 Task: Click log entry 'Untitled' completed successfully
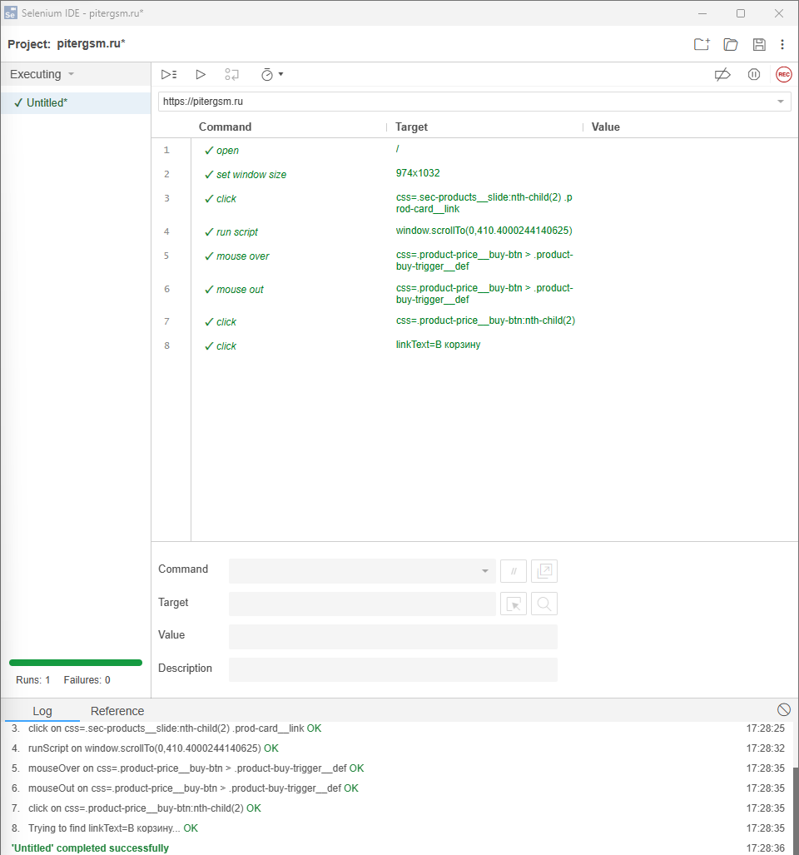90,848
